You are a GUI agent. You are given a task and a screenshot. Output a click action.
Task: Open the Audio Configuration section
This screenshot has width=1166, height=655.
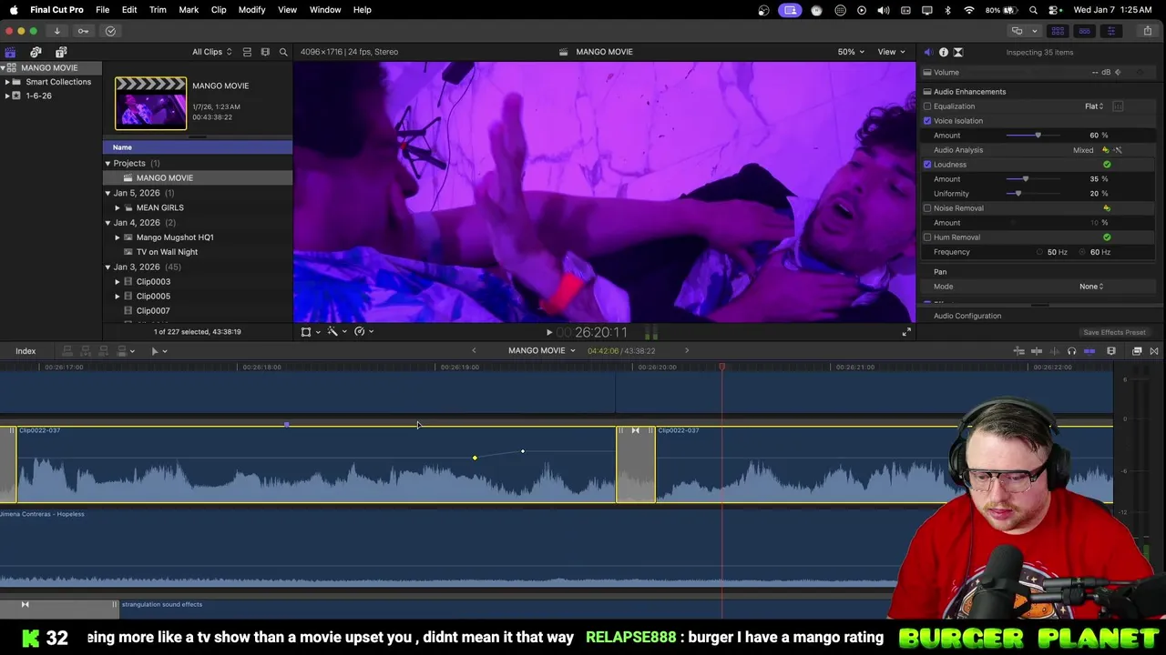coord(967,316)
